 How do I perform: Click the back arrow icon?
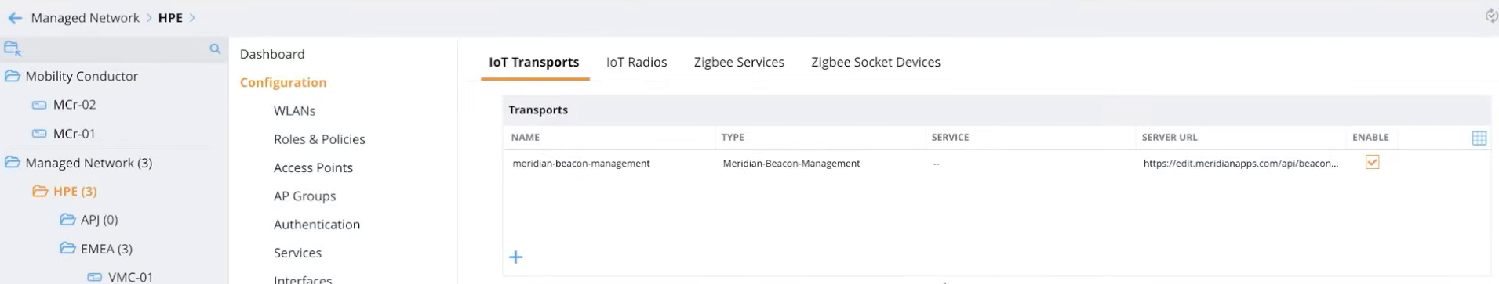15,18
